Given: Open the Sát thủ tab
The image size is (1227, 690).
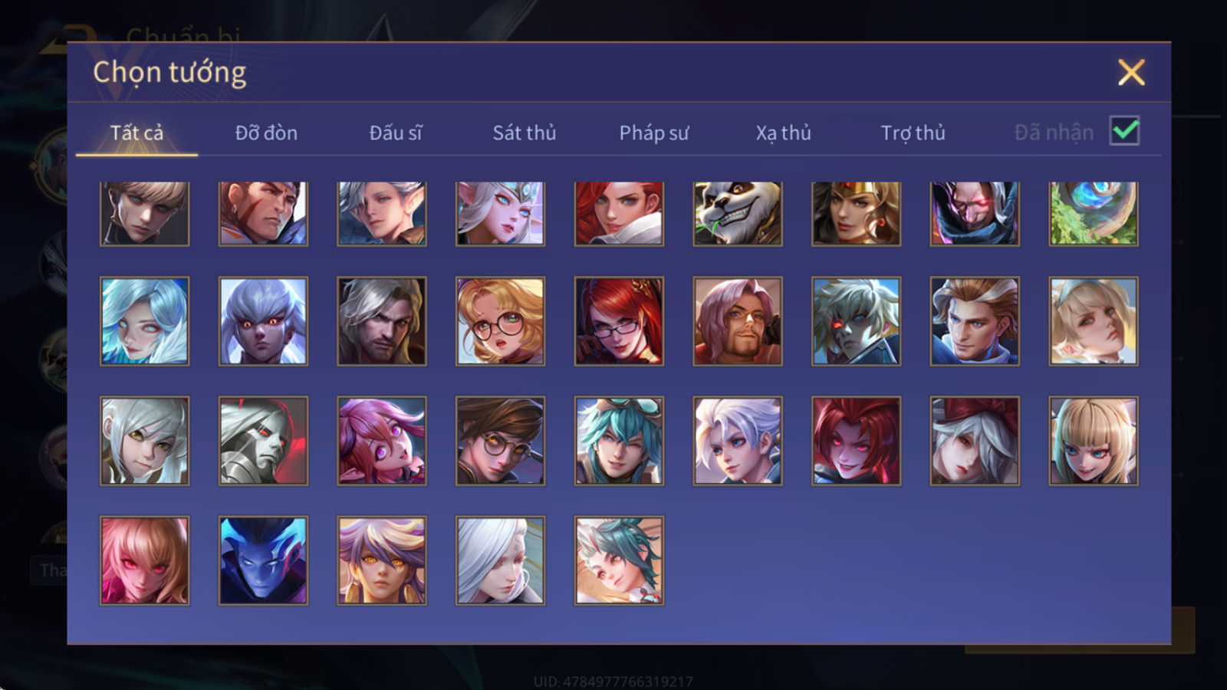Looking at the screenshot, I should (525, 133).
